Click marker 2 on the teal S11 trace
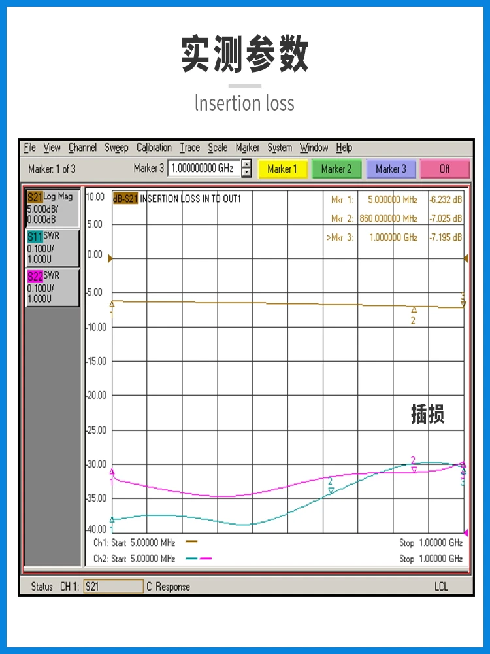The width and height of the screenshot is (490, 654). [x=331, y=490]
